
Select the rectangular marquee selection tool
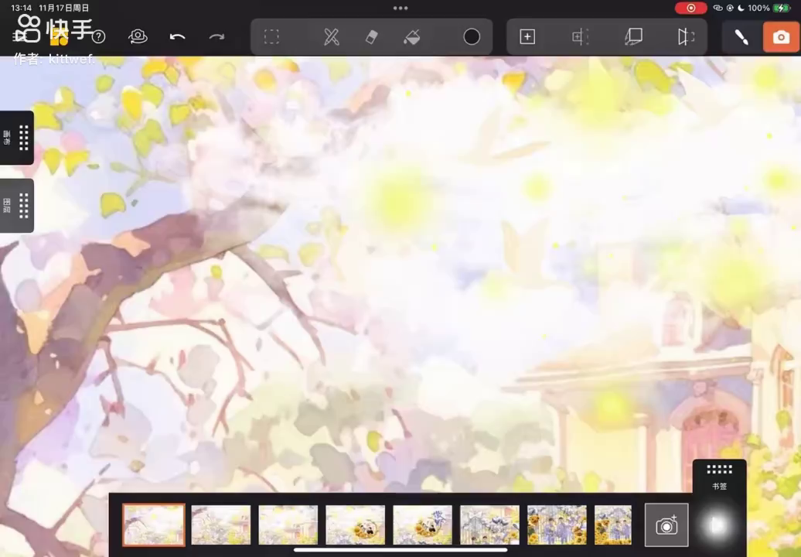tap(271, 37)
